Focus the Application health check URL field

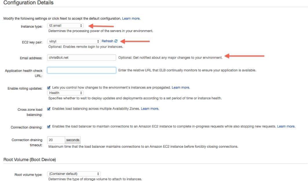(81, 71)
